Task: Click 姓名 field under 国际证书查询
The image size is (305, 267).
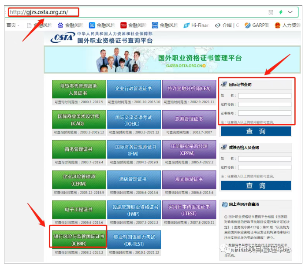Action: click(264, 96)
